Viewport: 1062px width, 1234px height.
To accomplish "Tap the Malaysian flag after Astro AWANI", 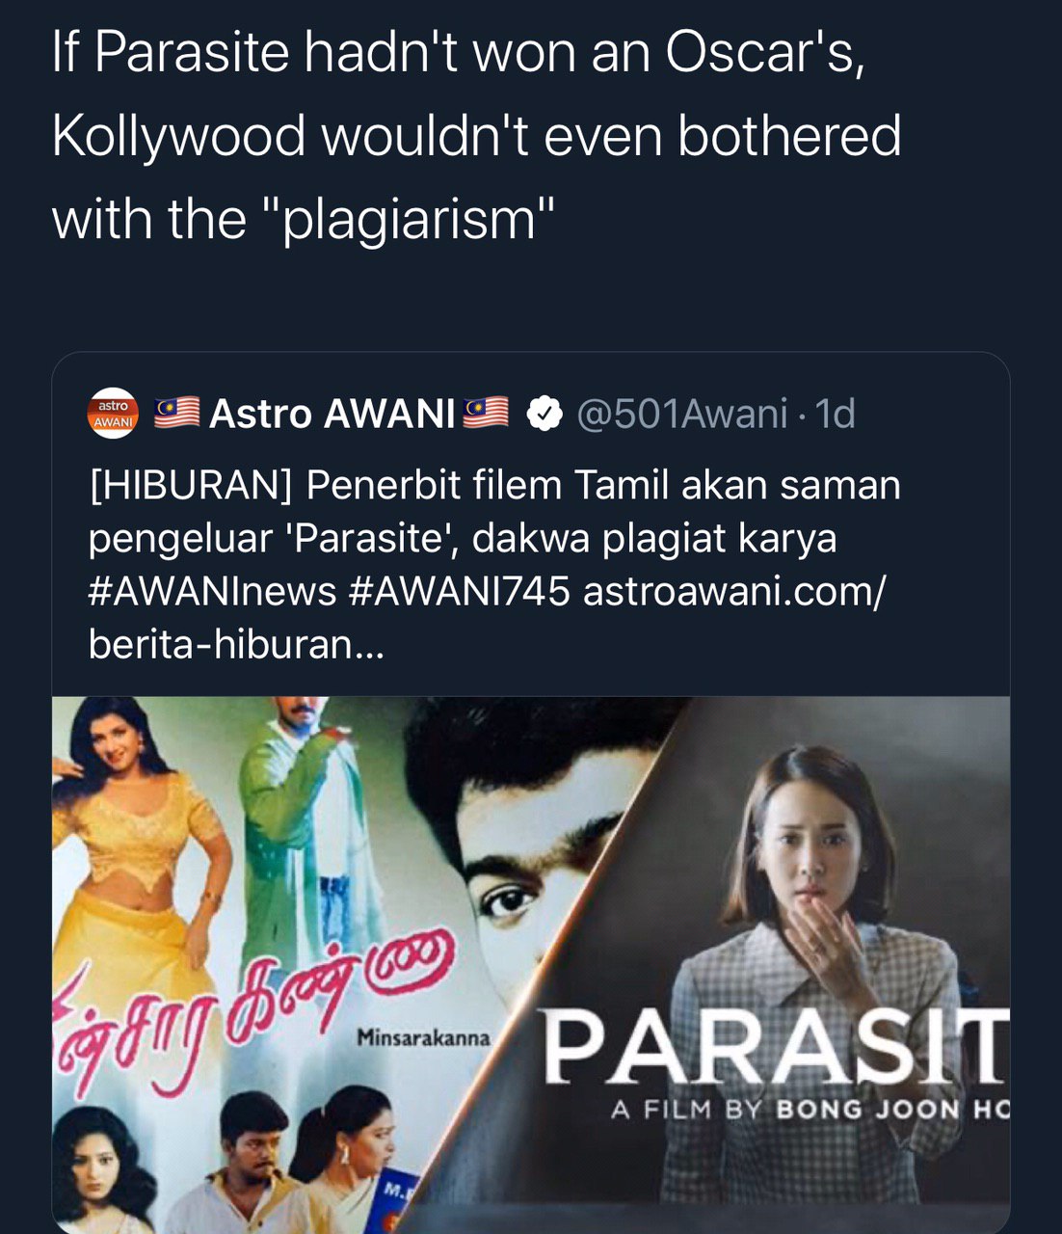I will 487,412.
